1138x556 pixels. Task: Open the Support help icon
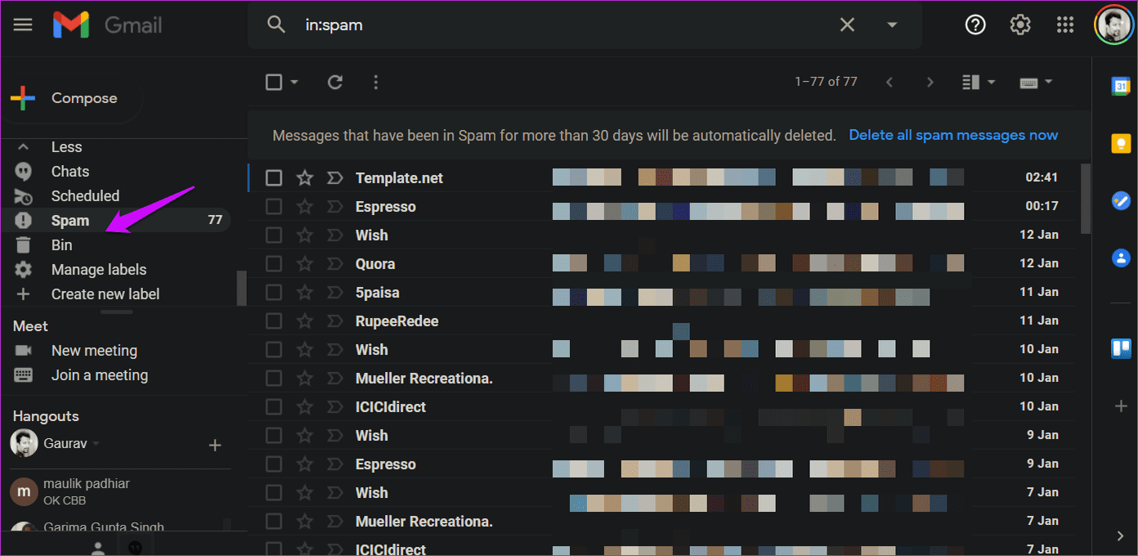[x=975, y=25]
